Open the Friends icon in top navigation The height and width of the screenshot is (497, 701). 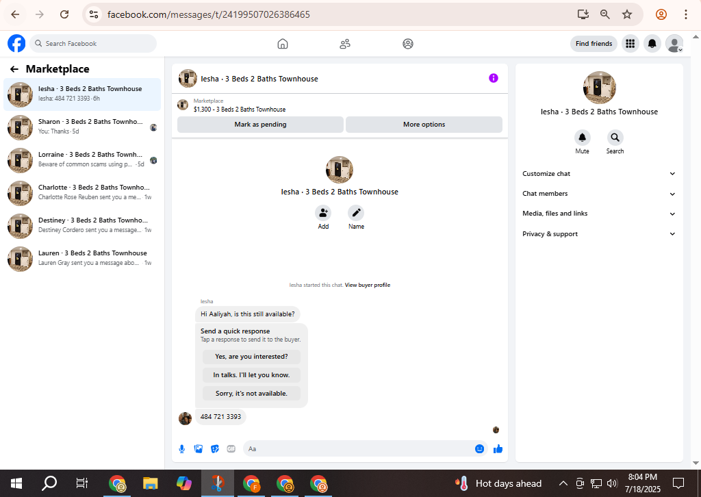coord(345,44)
